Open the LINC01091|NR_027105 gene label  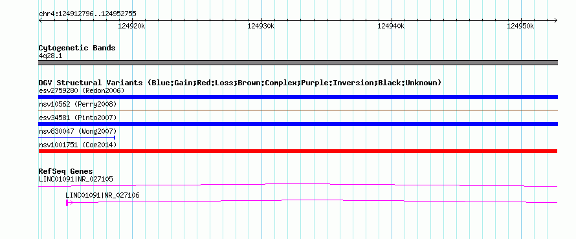[76, 180]
